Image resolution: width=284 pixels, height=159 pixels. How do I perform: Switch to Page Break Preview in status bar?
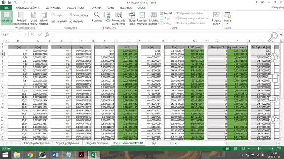tap(243, 148)
